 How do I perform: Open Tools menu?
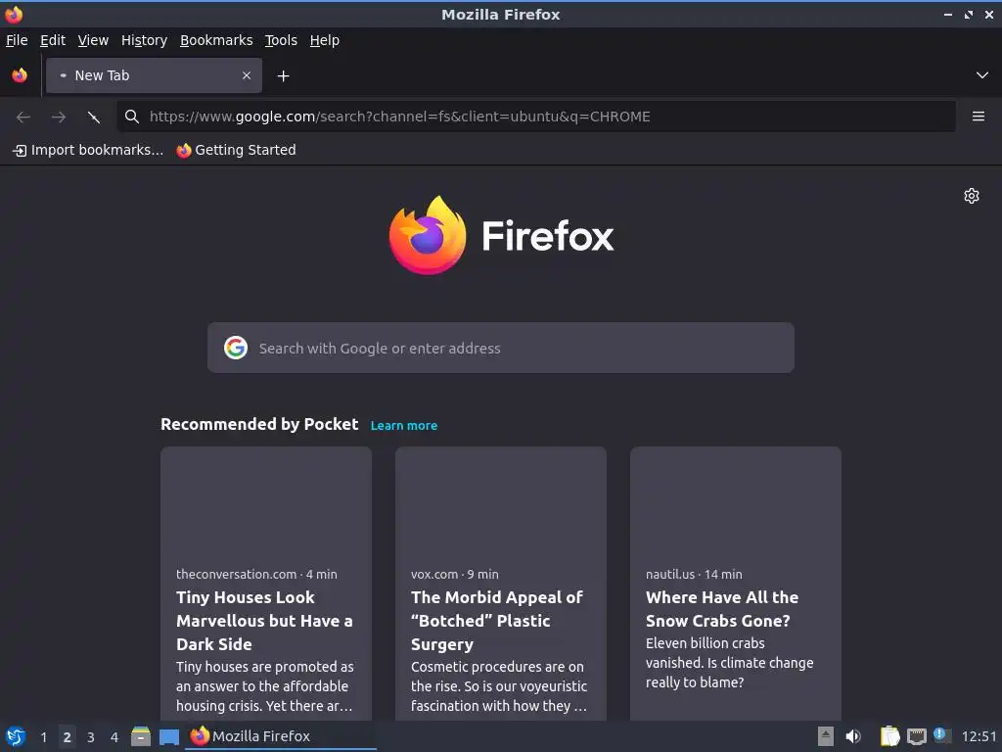click(281, 40)
